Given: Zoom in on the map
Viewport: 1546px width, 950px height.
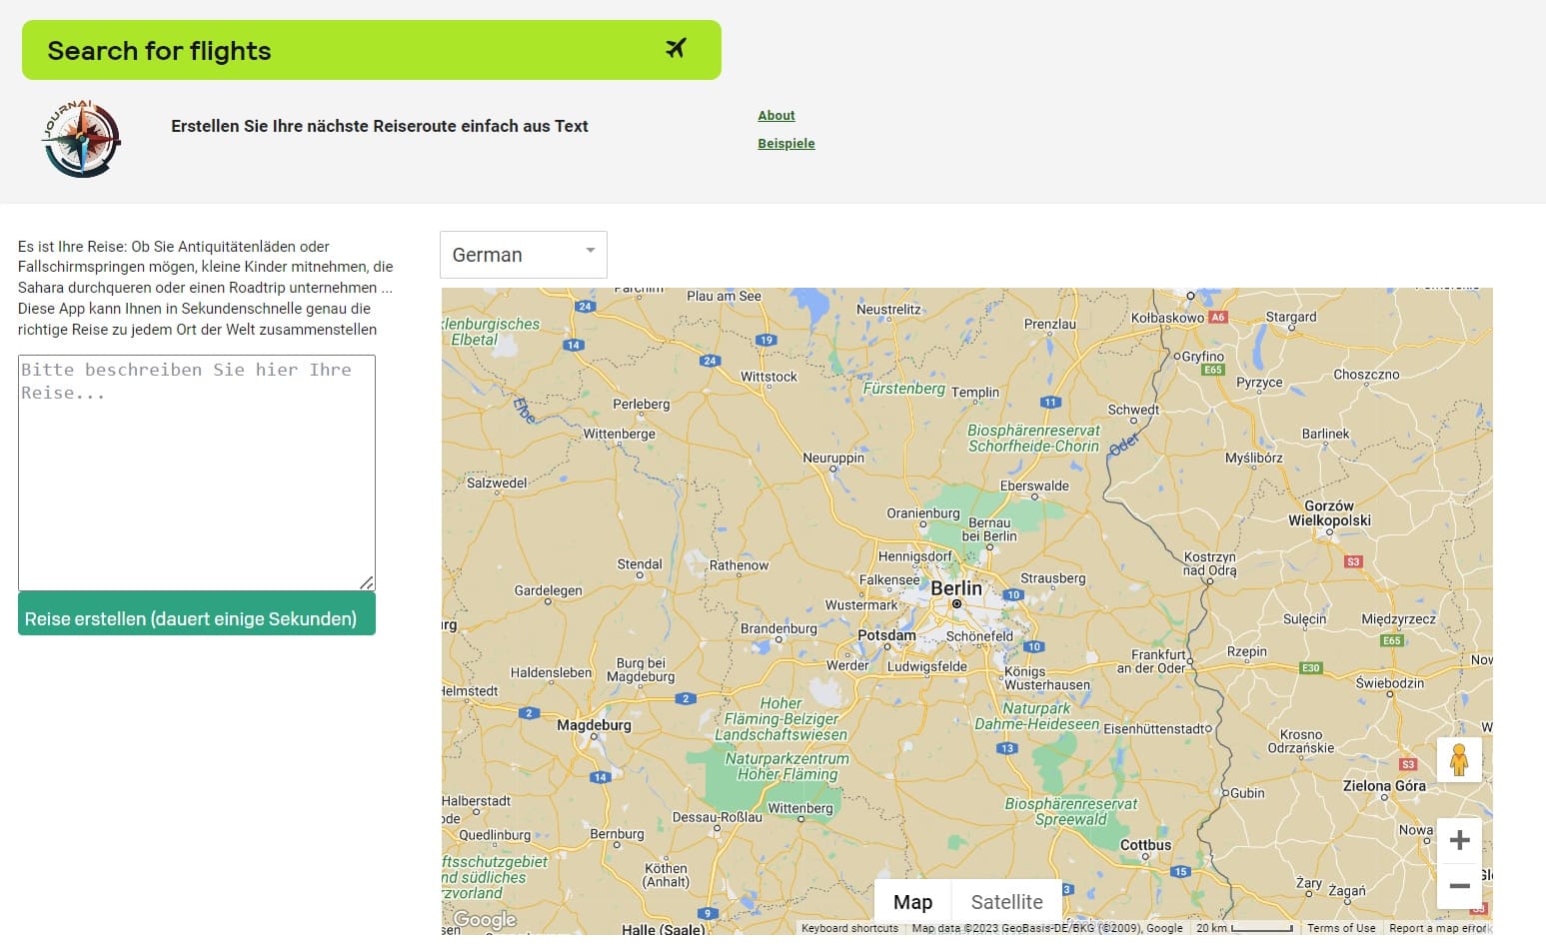Looking at the screenshot, I should click(1459, 840).
